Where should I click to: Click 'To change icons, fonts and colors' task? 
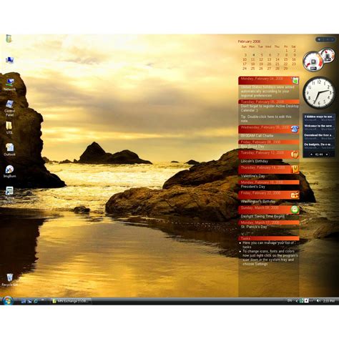tap(270, 257)
